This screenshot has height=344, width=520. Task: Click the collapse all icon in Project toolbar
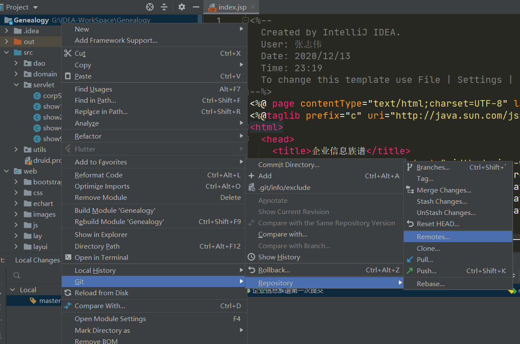[x=164, y=7]
